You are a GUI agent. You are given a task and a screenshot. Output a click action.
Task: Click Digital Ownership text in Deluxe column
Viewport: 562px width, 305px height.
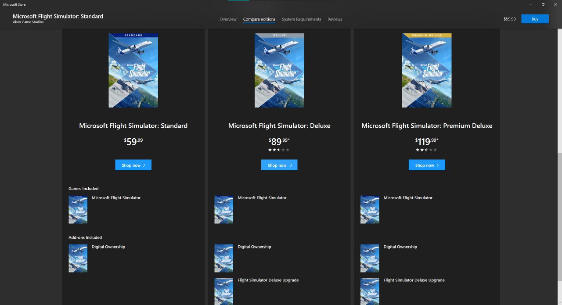[254, 247]
